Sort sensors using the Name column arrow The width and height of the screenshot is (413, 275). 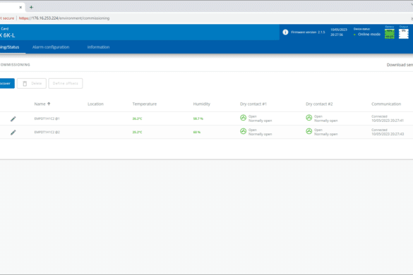click(49, 104)
